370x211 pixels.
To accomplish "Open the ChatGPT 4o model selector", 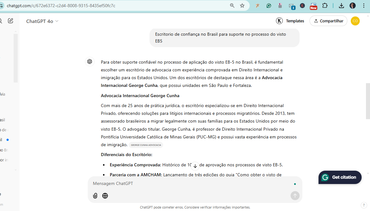I will point(42,21).
